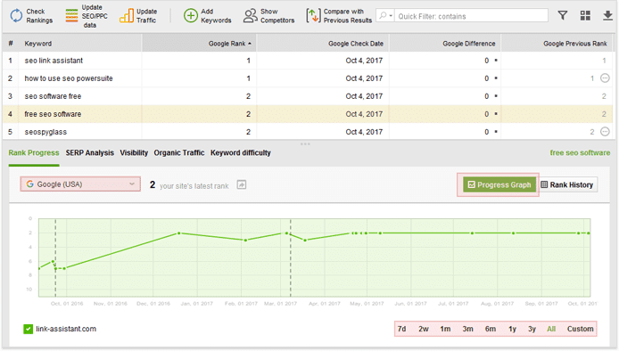The width and height of the screenshot is (619, 351).
Task: Expand the Google (USA) search engine dropdown
Action: coord(80,184)
